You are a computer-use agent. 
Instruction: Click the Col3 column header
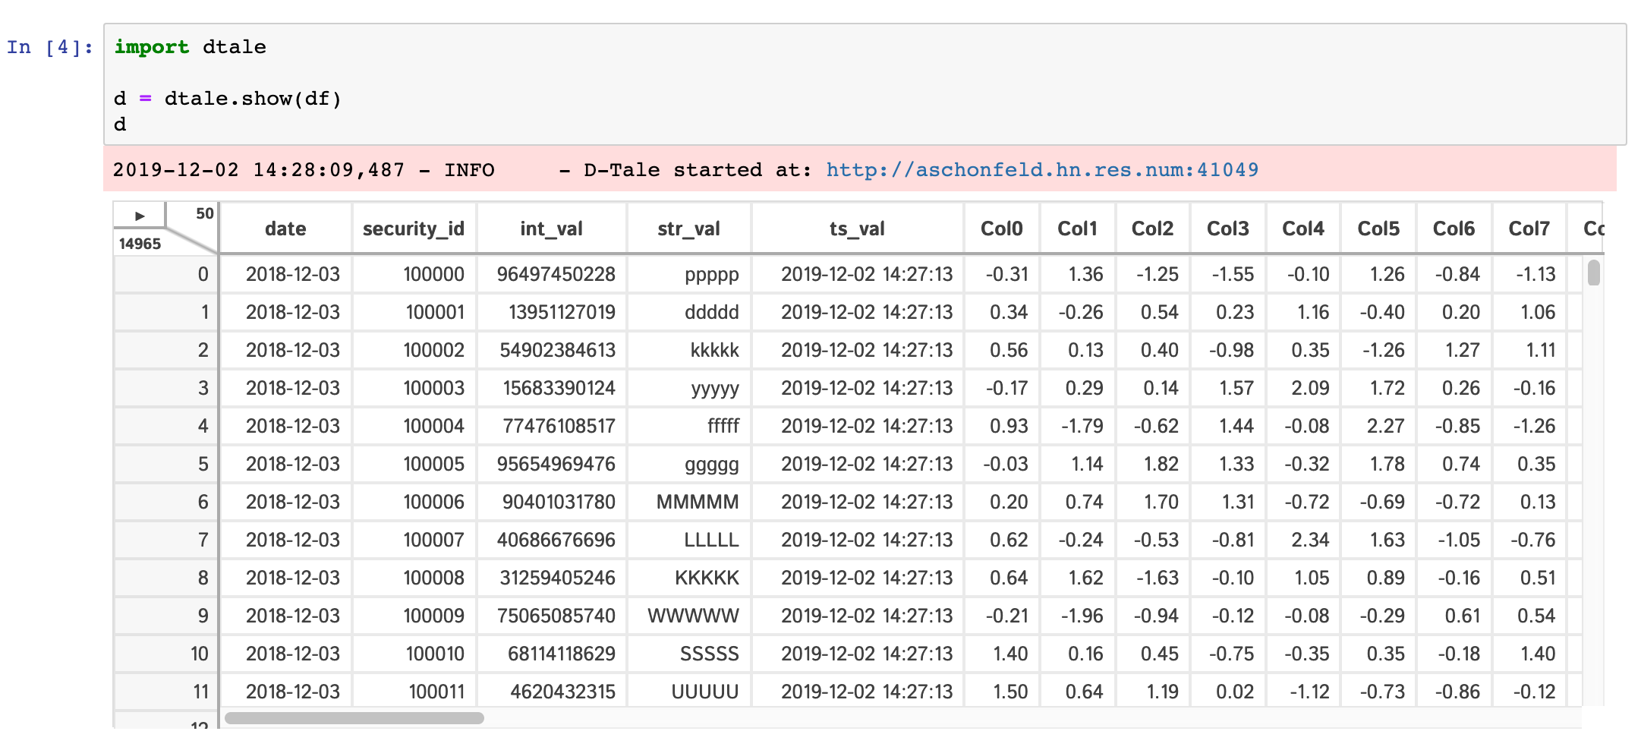1227,229
